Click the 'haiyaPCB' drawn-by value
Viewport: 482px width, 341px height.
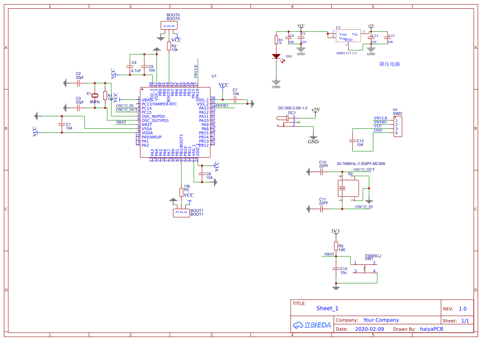(x=432, y=329)
